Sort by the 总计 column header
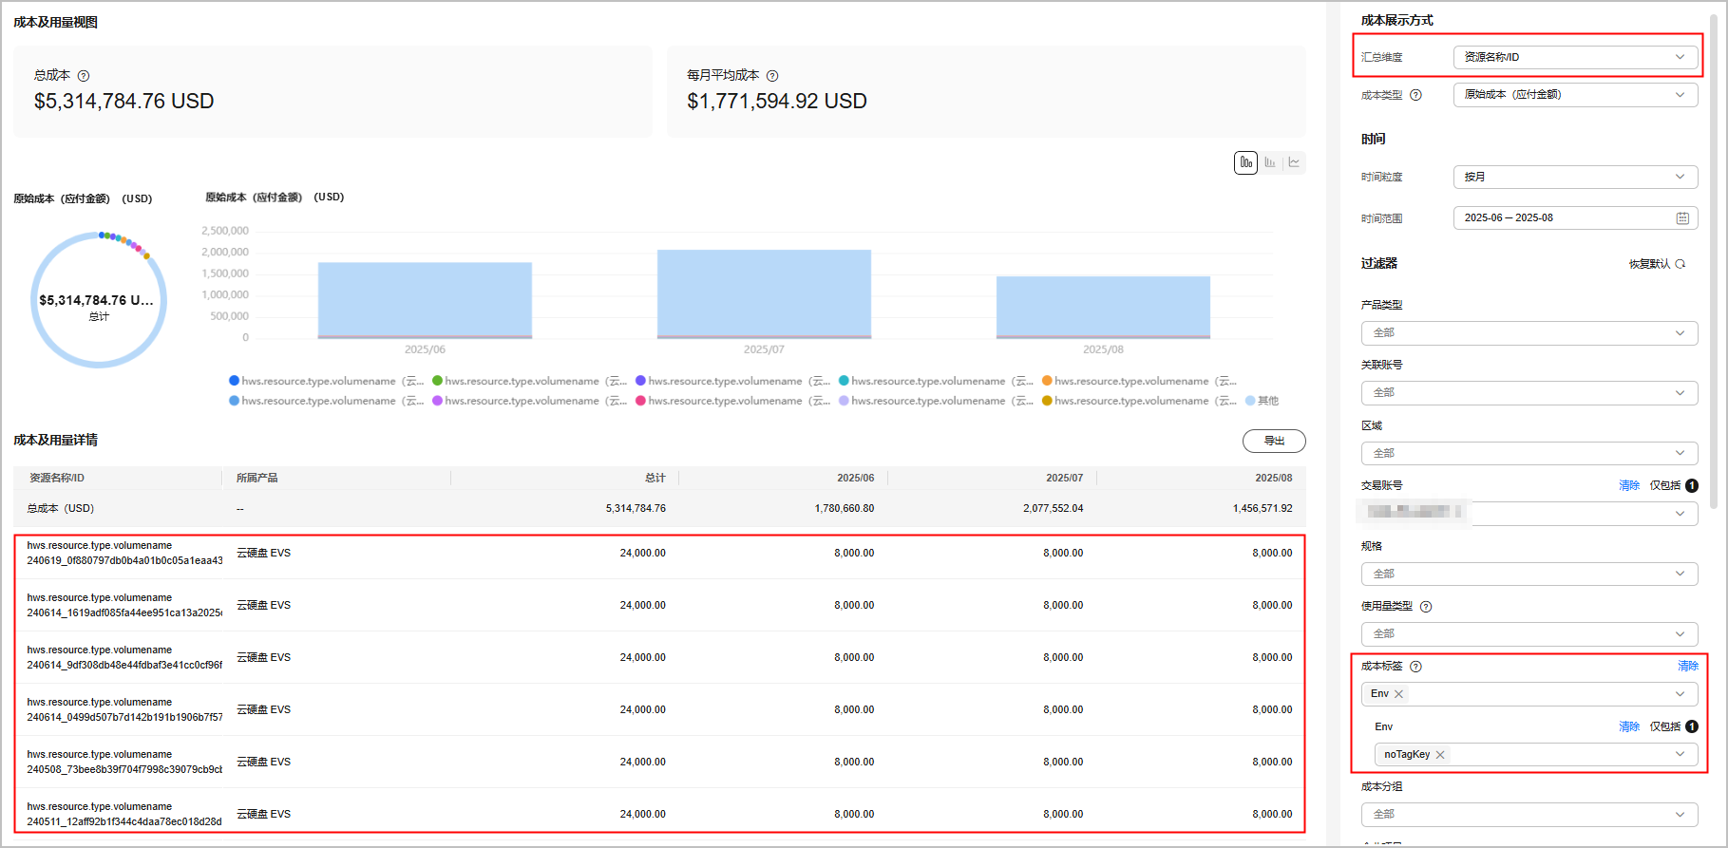Image resolution: width=1728 pixels, height=848 pixels. [x=655, y=478]
